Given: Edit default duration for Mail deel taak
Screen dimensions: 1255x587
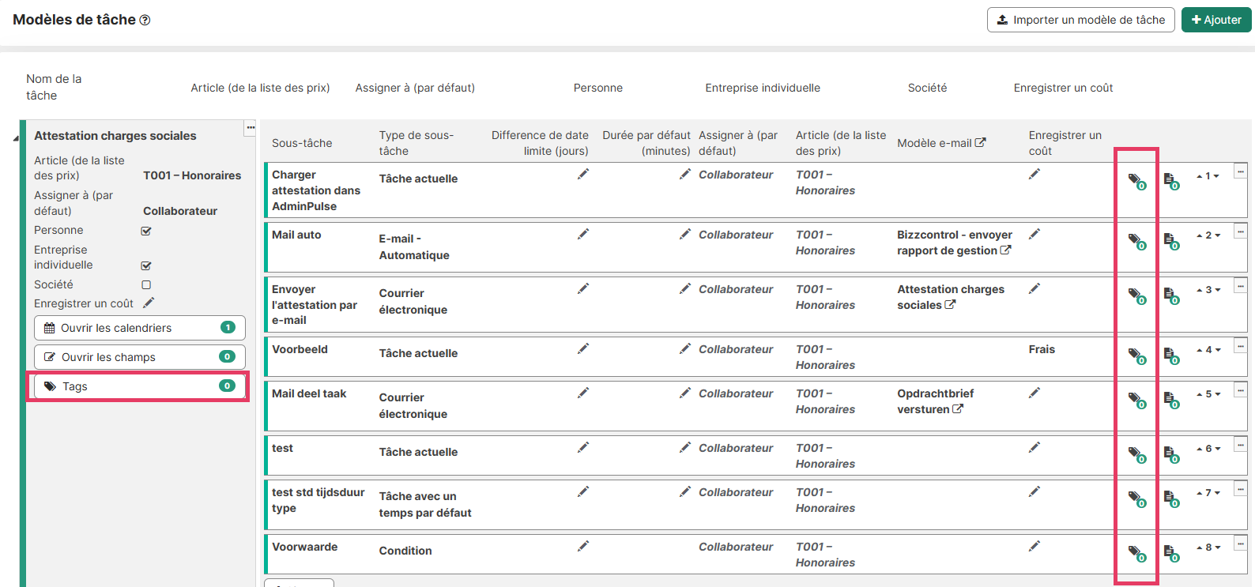Looking at the screenshot, I should (685, 393).
